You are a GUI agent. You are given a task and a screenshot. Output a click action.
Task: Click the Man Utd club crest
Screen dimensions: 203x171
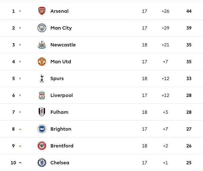(x=42, y=62)
